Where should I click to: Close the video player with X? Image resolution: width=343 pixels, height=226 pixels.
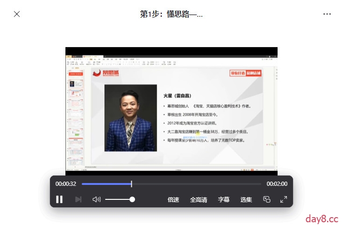coord(17,14)
